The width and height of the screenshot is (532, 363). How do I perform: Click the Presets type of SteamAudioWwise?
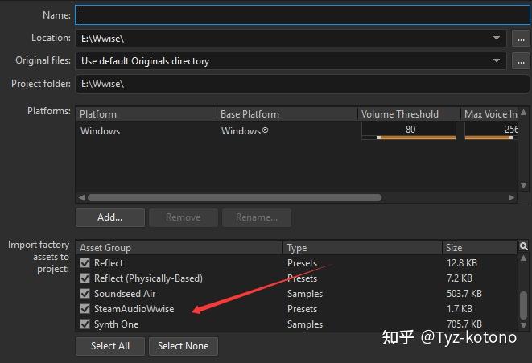303,309
